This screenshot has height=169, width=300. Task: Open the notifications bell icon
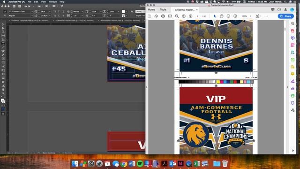tap(285, 9)
